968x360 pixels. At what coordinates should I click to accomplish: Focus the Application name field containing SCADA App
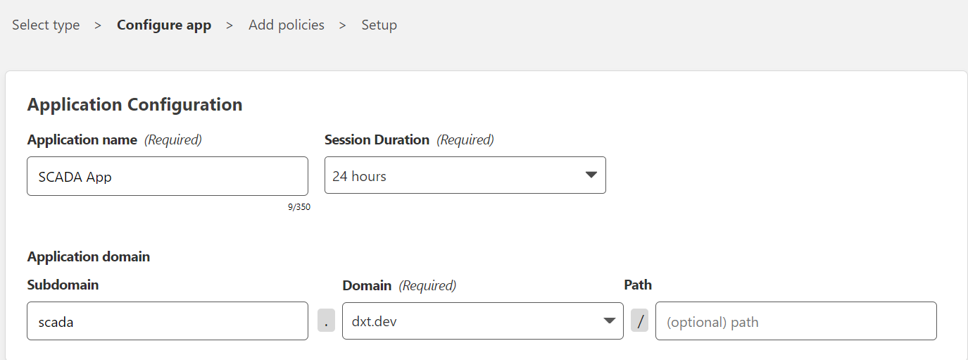tap(168, 176)
